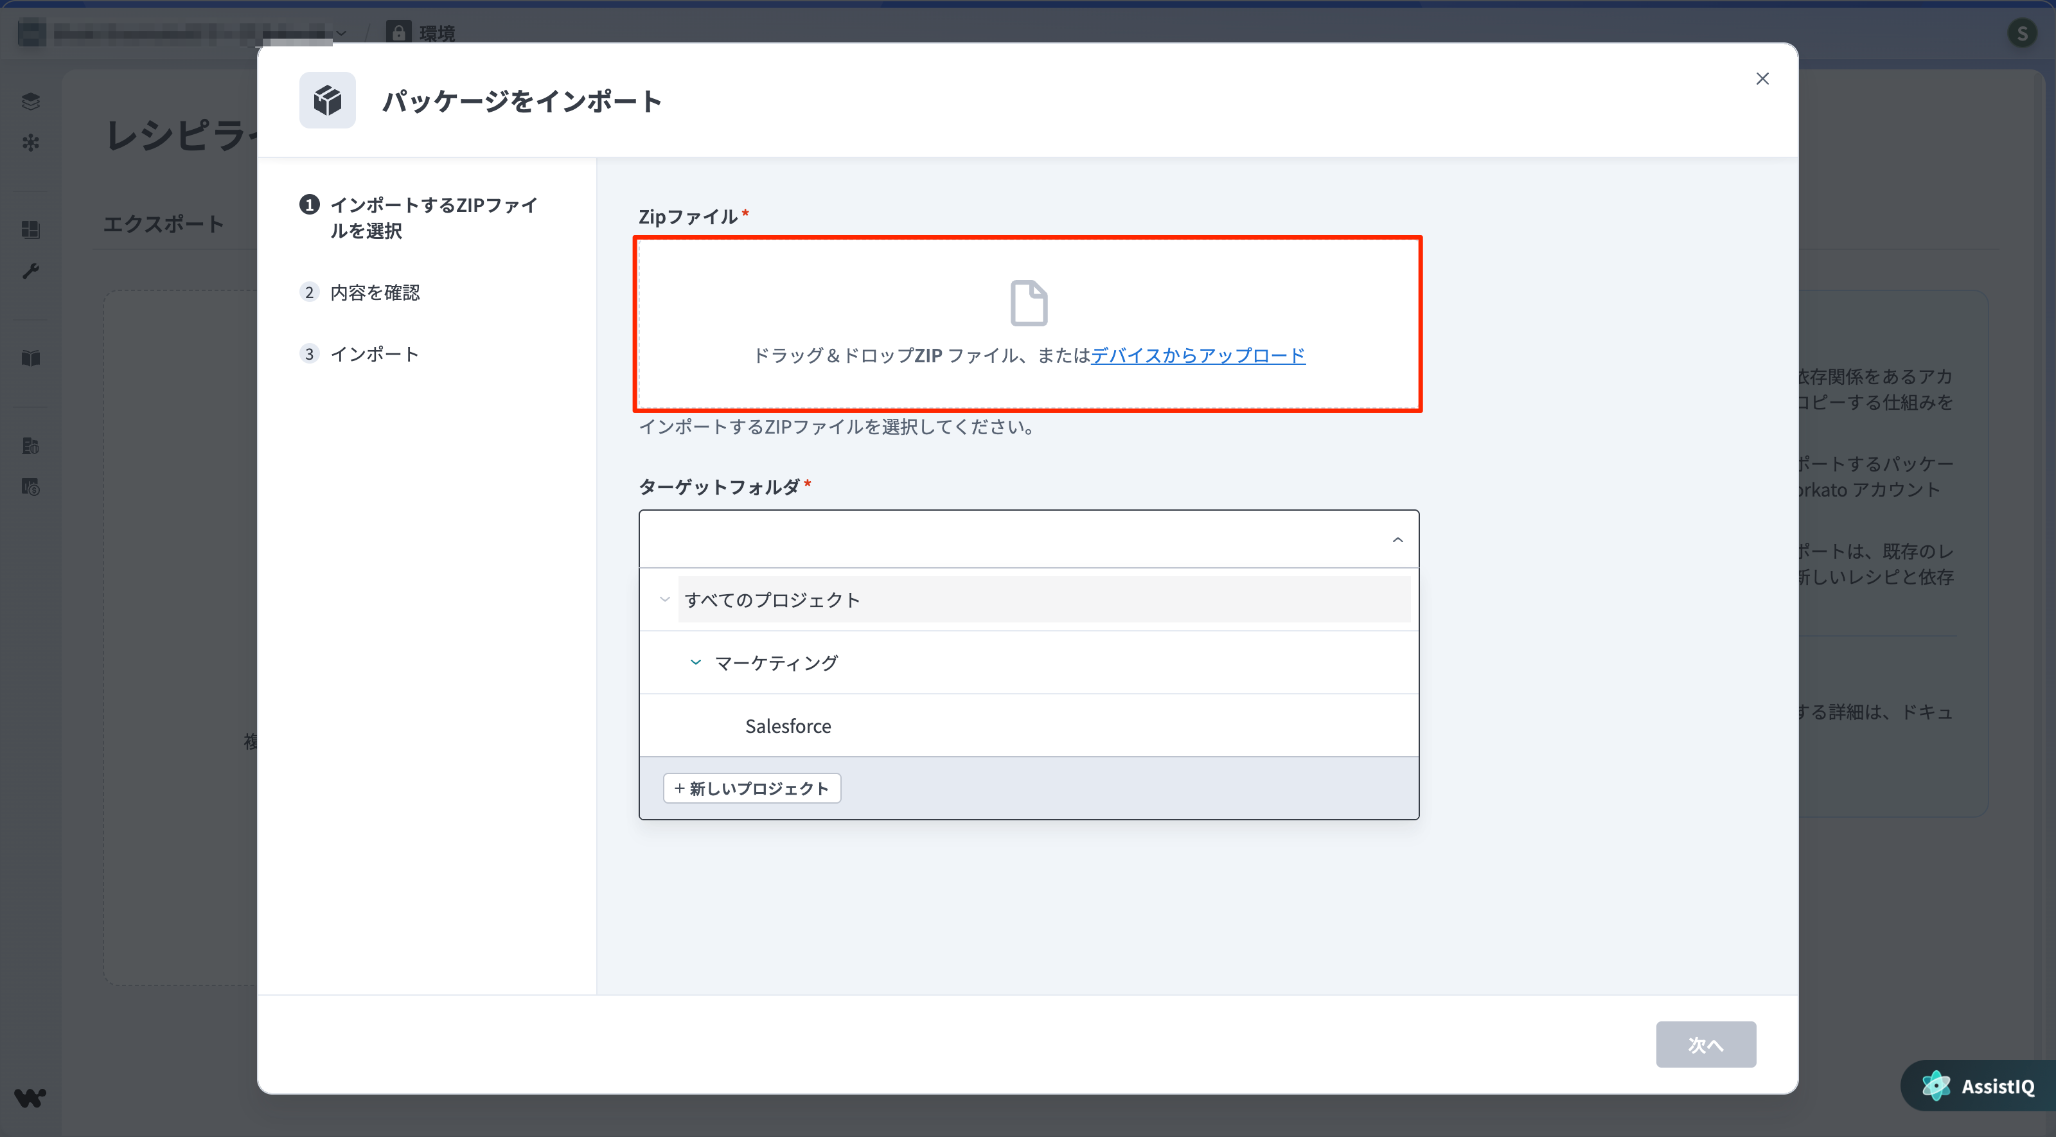Click the 次へ button
Image resolution: width=2056 pixels, height=1137 pixels.
click(x=1706, y=1044)
